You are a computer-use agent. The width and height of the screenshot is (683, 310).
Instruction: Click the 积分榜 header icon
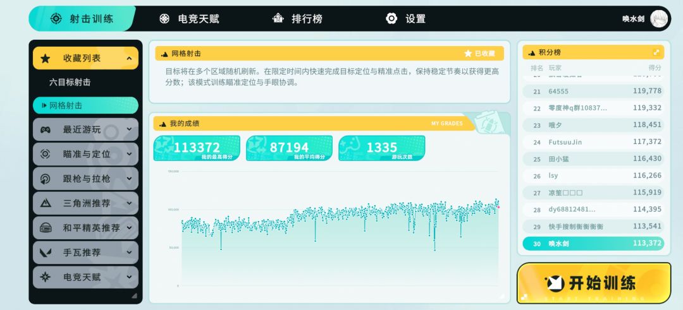pyautogui.click(x=531, y=53)
